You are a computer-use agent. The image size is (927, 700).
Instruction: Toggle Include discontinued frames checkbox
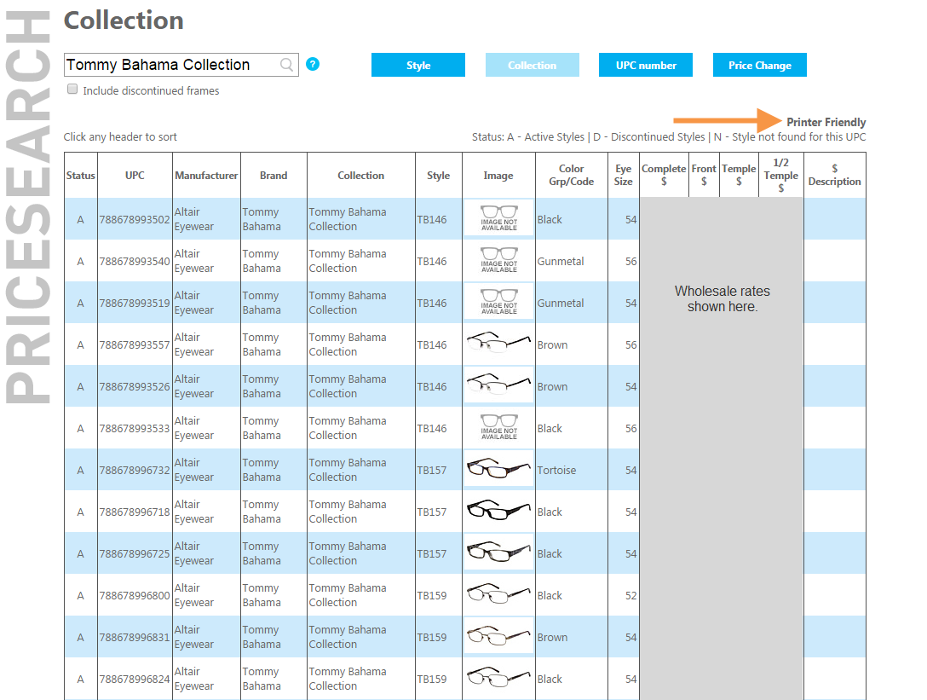(72, 90)
